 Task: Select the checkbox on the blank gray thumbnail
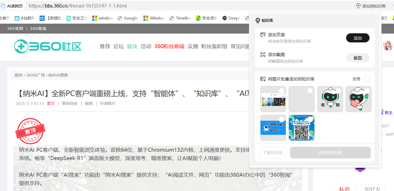[x=310, y=91]
